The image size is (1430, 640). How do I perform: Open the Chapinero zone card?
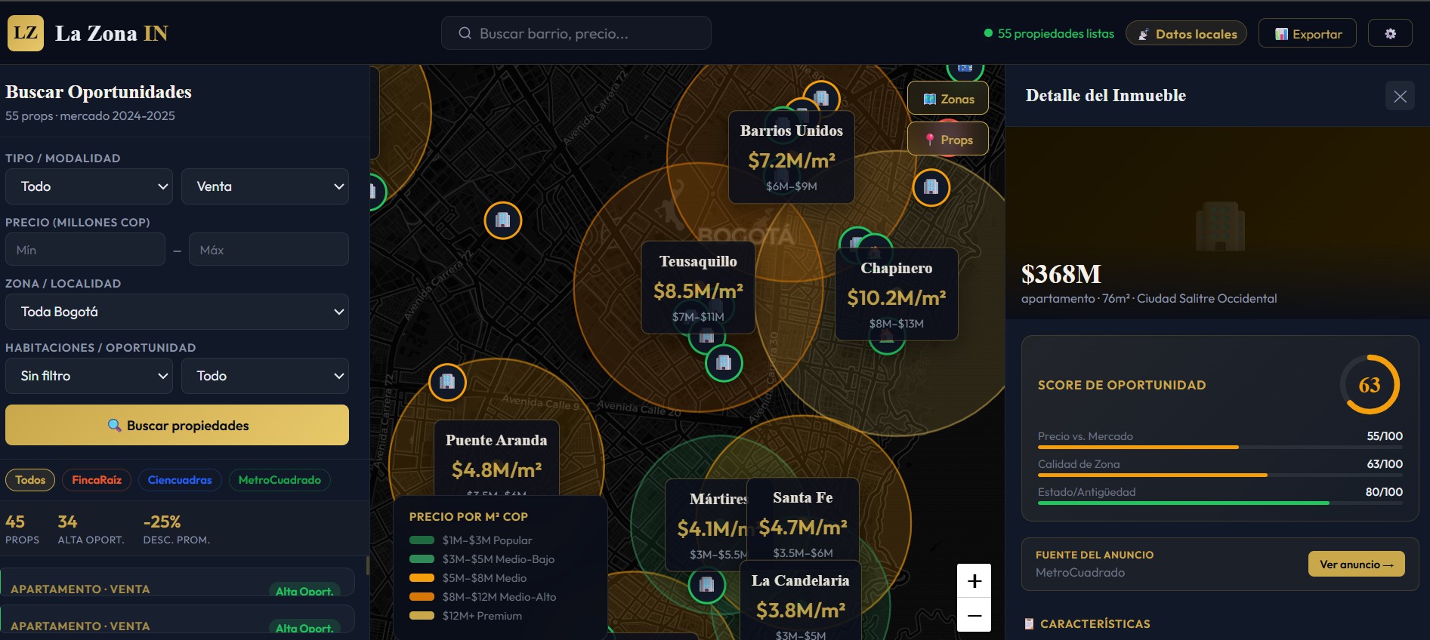pyautogui.click(x=897, y=294)
